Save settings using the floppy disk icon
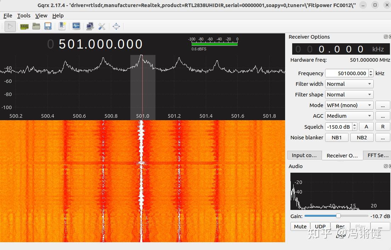 (x=48, y=26)
